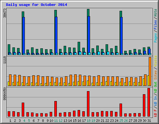Click the 38473 y-axis value label
The width and height of the screenshot is (159, 124).
(5, 13)
